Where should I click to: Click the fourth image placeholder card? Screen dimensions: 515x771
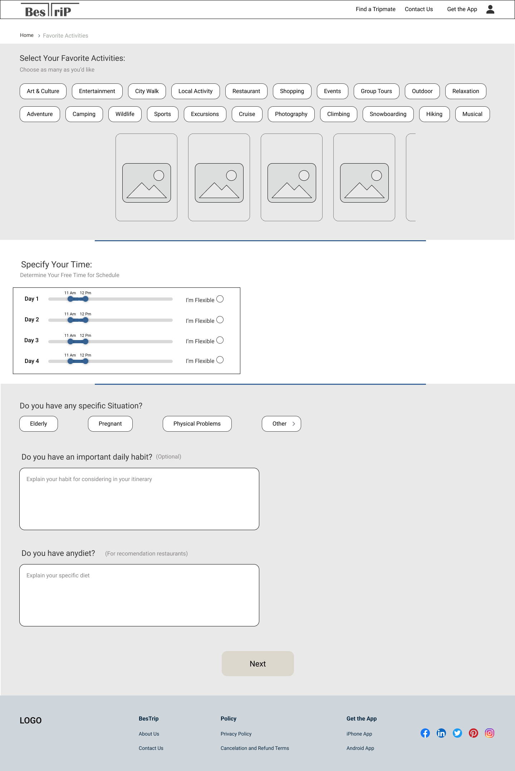[364, 177]
